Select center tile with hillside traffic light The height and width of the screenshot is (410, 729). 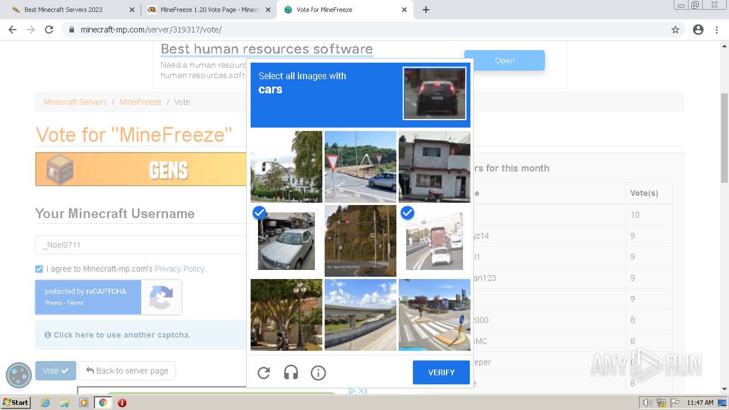(x=361, y=241)
